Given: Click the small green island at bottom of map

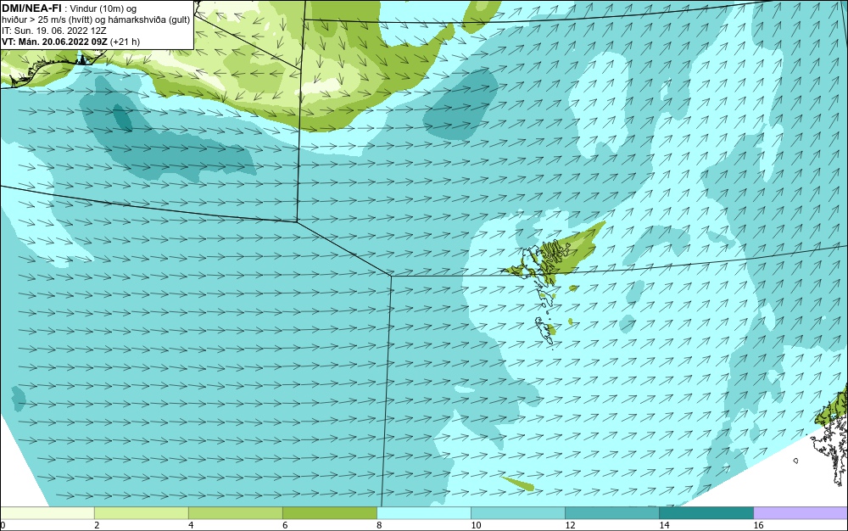Looking at the screenshot, I should point(519,483).
